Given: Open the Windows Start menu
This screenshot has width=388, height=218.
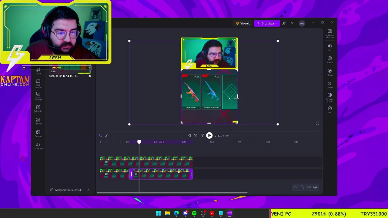Looking at the screenshot, I should coord(159,213).
